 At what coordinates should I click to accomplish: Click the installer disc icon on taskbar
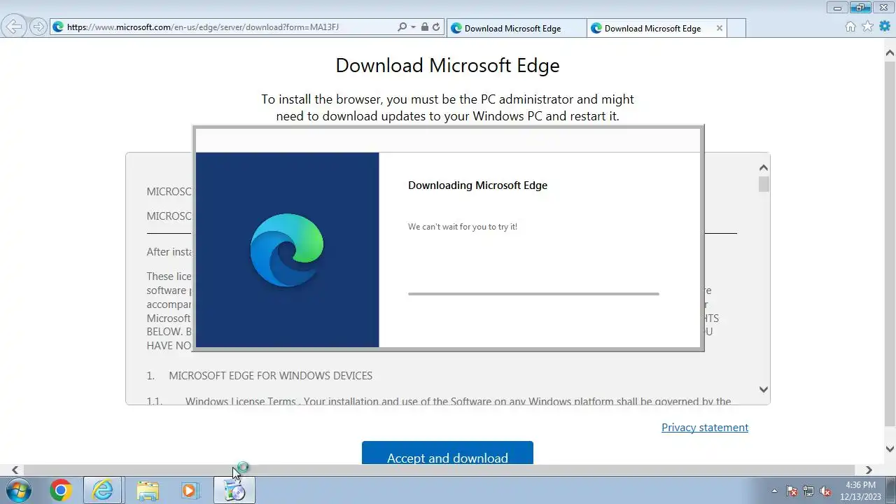(234, 491)
